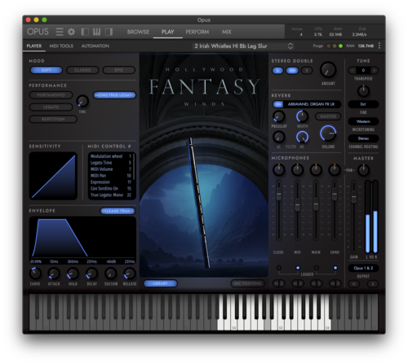408x364 pixels.
Task: Turn off the Reverb ON switch
Action: pyautogui.click(x=278, y=104)
